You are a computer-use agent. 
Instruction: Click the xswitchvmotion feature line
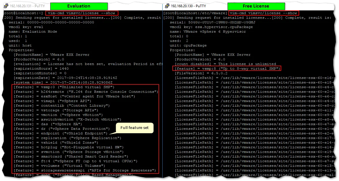point(68,119)
